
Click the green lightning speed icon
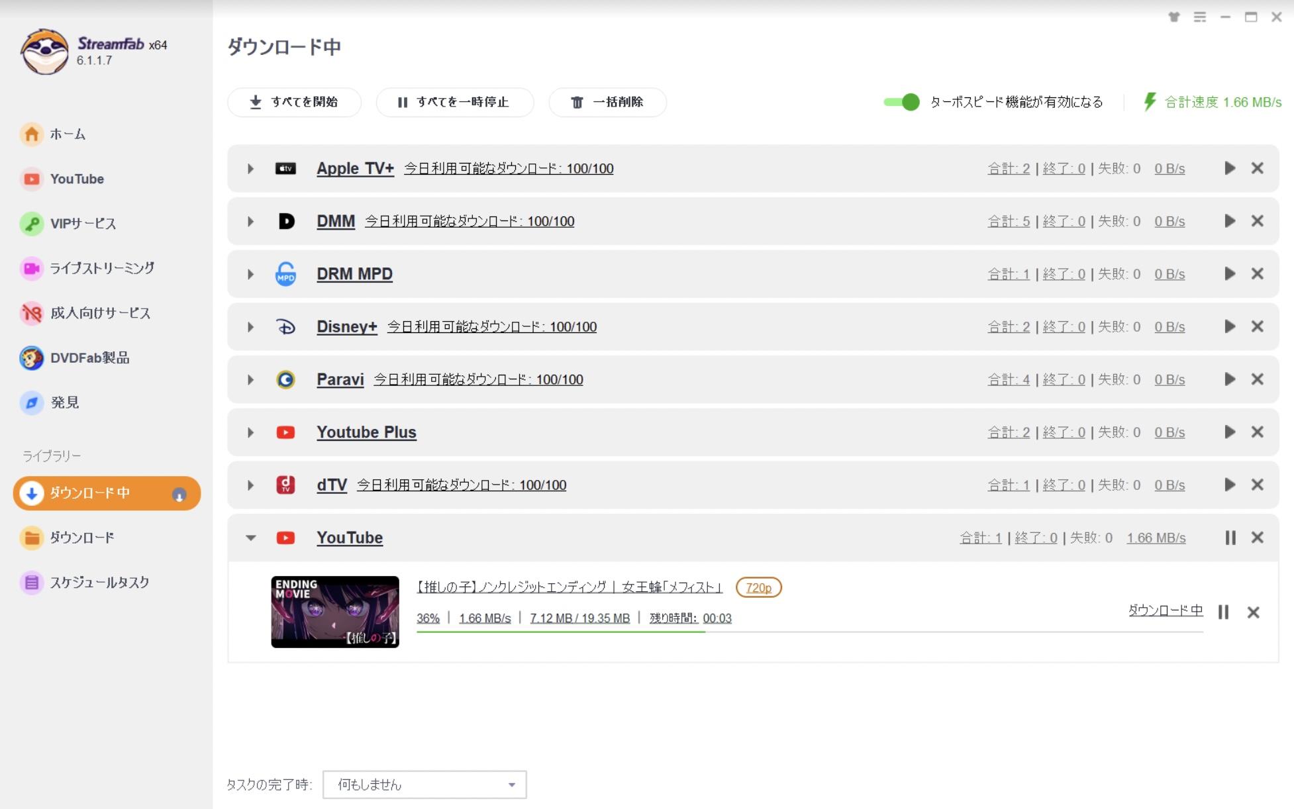[1150, 102]
